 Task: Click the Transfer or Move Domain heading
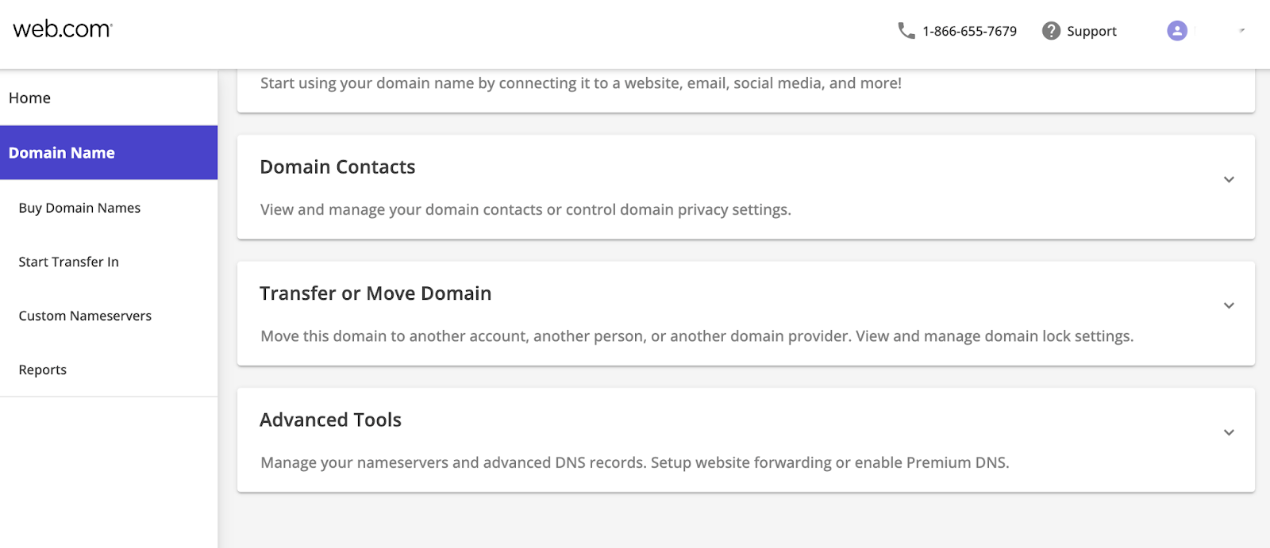coord(375,293)
